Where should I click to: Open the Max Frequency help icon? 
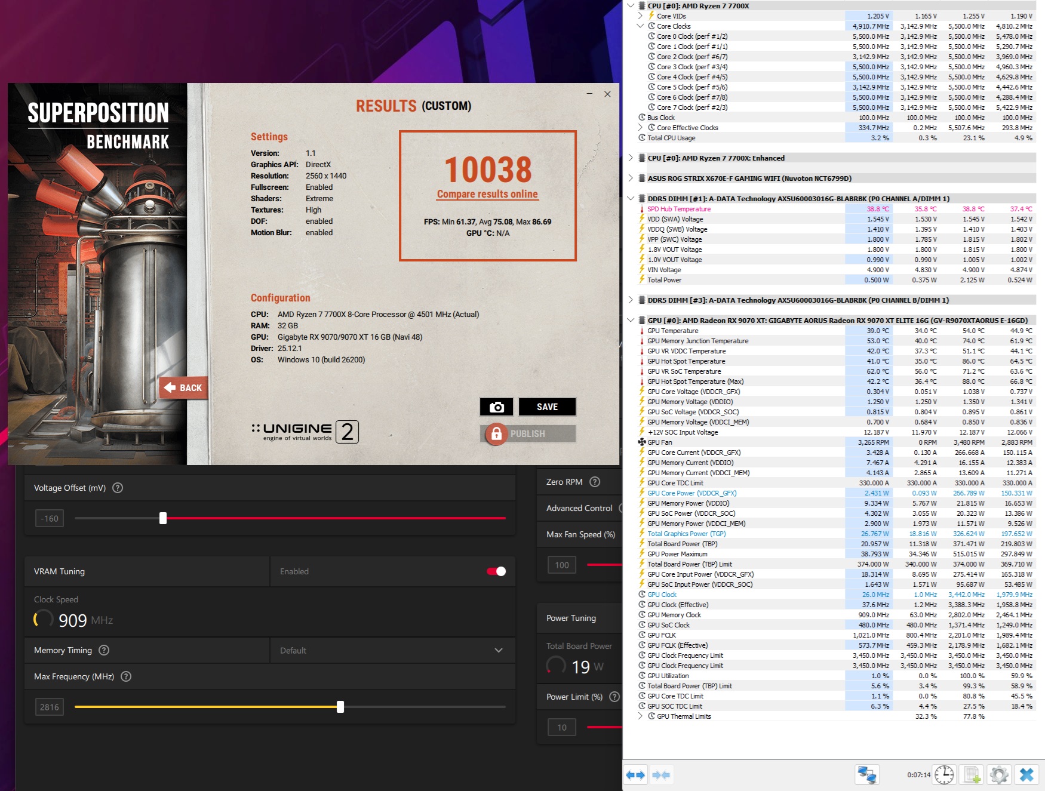coord(126,676)
